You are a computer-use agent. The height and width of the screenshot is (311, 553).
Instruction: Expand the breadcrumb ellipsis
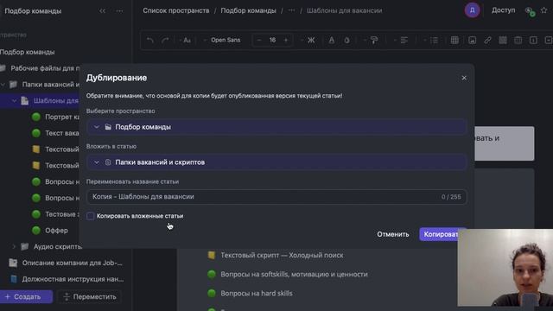pyautogui.click(x=291, y=10)
